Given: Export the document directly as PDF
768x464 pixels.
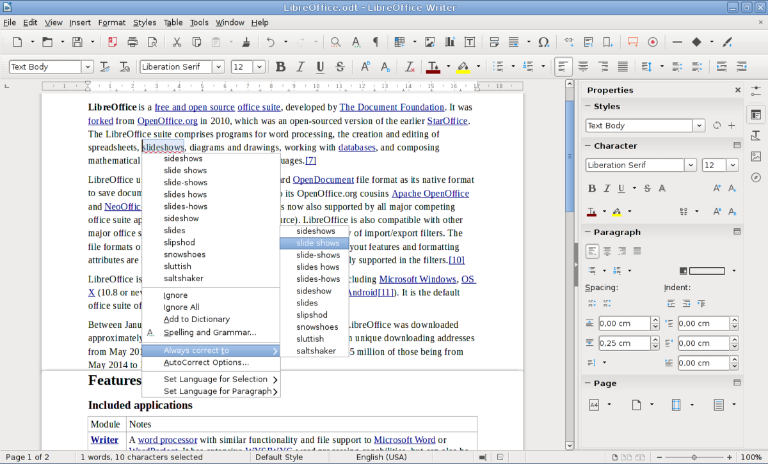Looking at the screenshot, I should 112,41.
